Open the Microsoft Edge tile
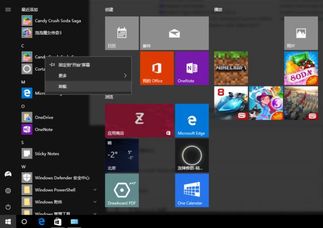 click(x=192, y=120)
